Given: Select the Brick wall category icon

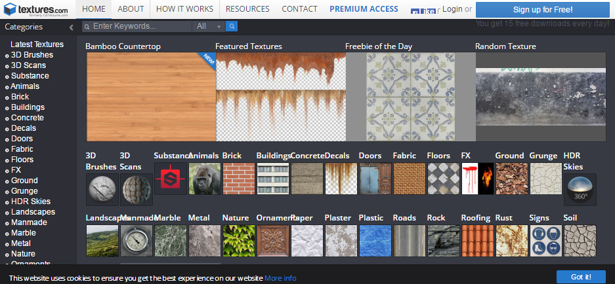Looking at the screenshot, I should coord(239,179).
